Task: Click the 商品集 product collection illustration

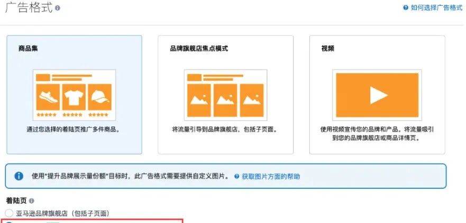Action: click(74, 95)
